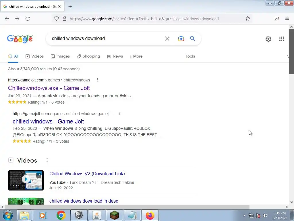
Task: Close the chilled windows download tab
Action: point(59,6)
